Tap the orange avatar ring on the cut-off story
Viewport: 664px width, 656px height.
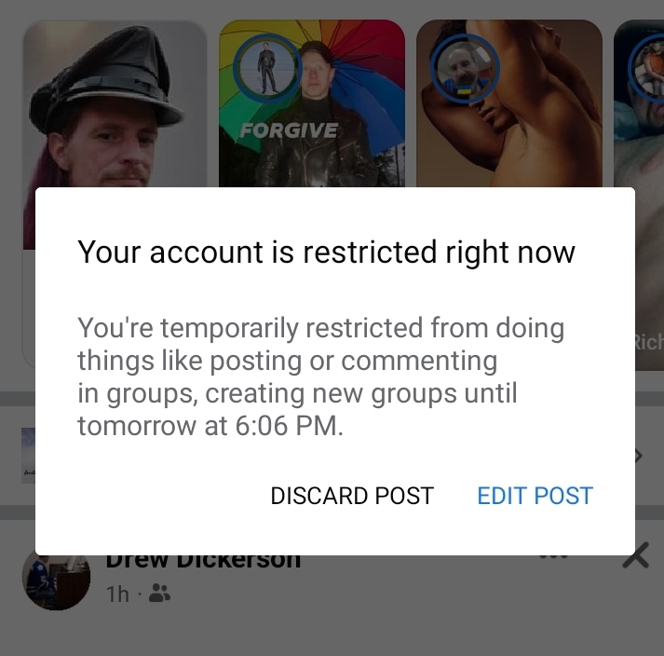[x=648, y=69]
